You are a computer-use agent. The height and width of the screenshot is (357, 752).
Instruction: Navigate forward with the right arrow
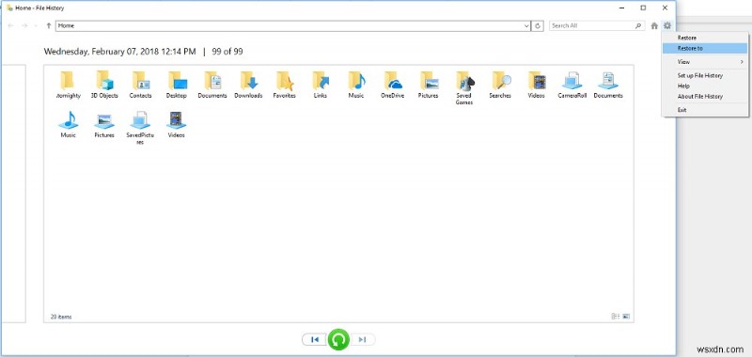[x=24, y=26]
